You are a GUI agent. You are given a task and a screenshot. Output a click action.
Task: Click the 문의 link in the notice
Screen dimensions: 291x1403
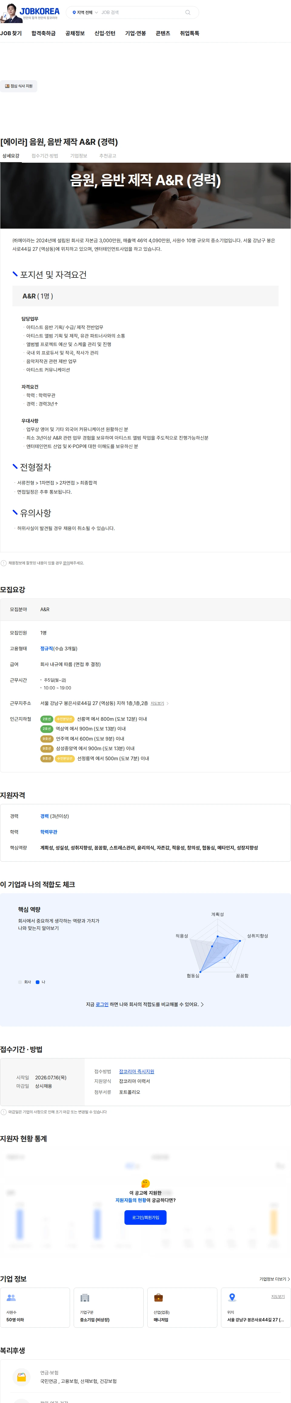[66, 563]
